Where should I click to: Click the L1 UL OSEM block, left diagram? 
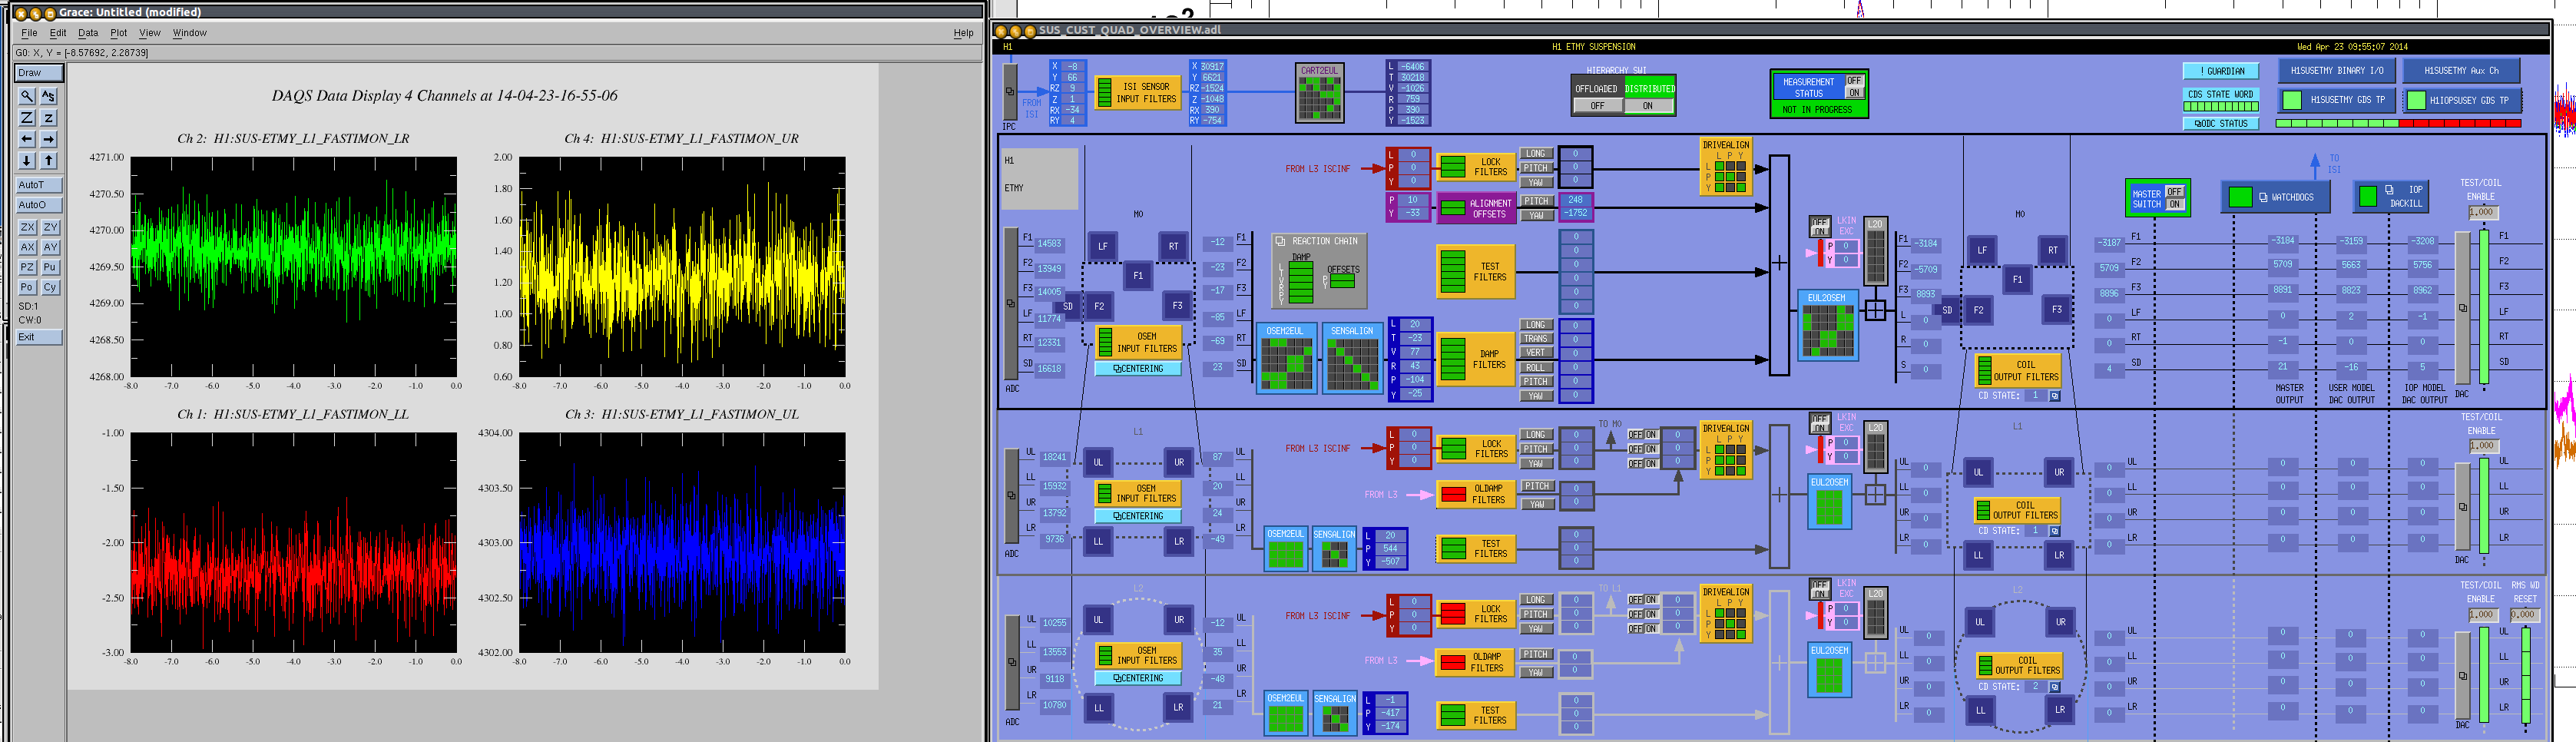tap(1098, 462)
